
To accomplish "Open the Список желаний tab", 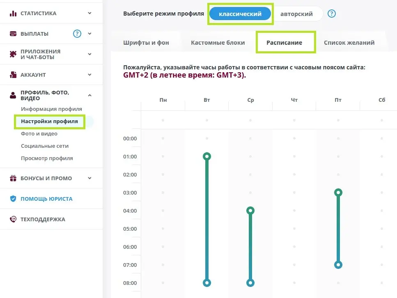I will coord(349,43).
